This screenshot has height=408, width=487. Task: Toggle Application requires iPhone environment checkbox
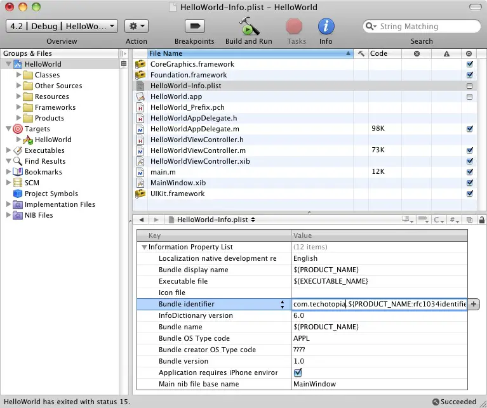(298, 372)
